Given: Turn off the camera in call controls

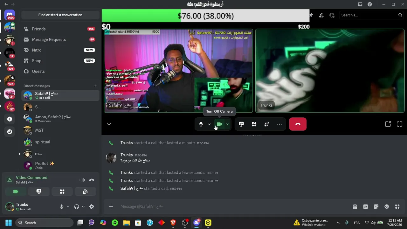Looking at the screenshot, I should [x=219, y=124].
